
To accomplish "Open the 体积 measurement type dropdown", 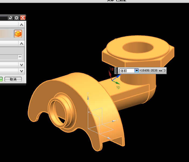I will coord(136,71).
